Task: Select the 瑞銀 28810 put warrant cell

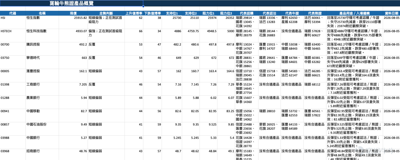Action: 269,115
